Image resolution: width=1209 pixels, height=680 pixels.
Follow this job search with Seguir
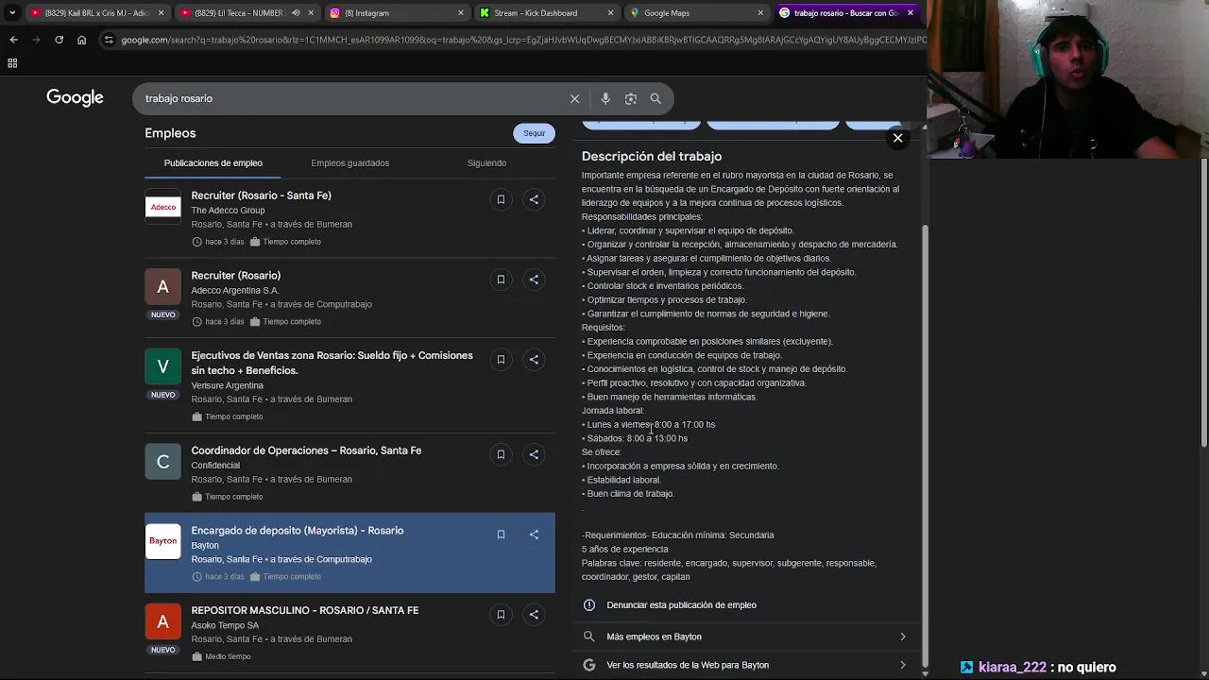[535, 133]
